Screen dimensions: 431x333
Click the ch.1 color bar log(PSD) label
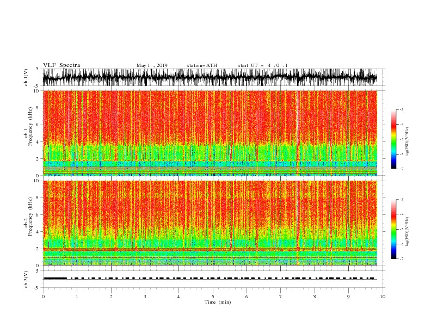point(408,142)
